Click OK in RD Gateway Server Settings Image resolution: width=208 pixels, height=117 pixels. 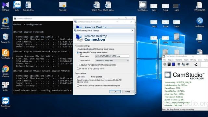[x=115, y=92]
